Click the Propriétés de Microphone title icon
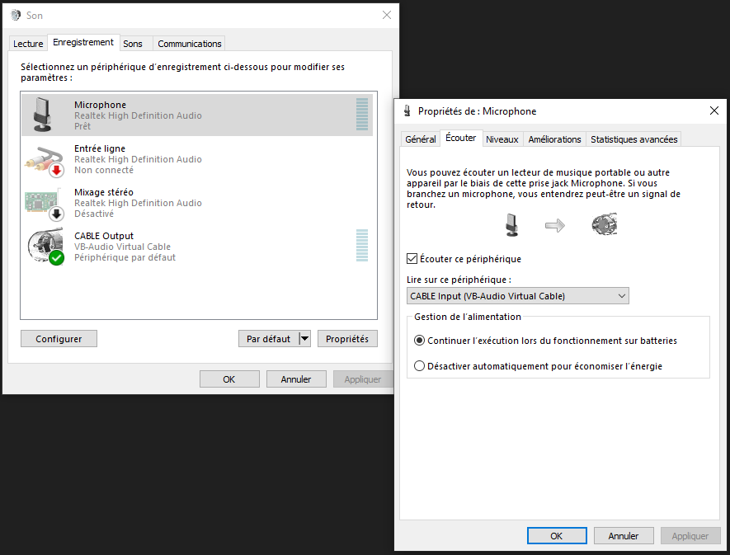730x555 pixels. [x=407, y=111]
